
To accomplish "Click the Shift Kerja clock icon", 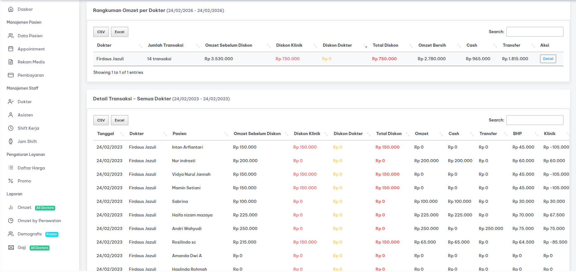I will tap(11, 128).
